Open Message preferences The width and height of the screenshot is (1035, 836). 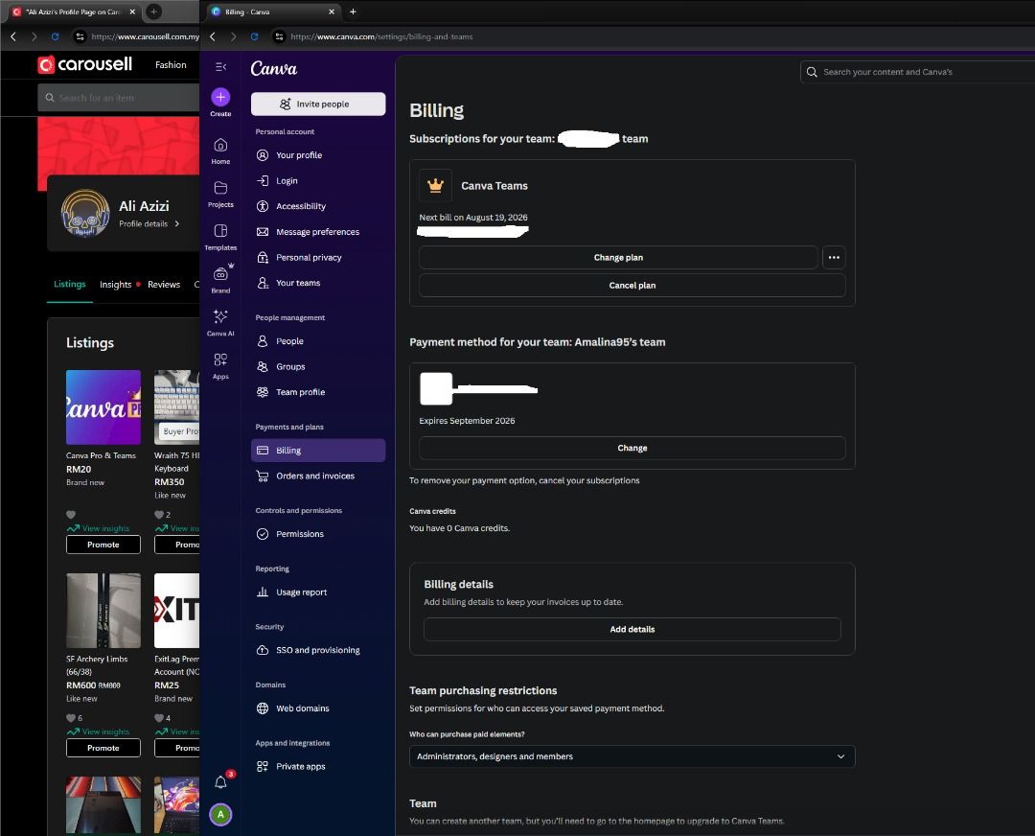pos(318,232)
